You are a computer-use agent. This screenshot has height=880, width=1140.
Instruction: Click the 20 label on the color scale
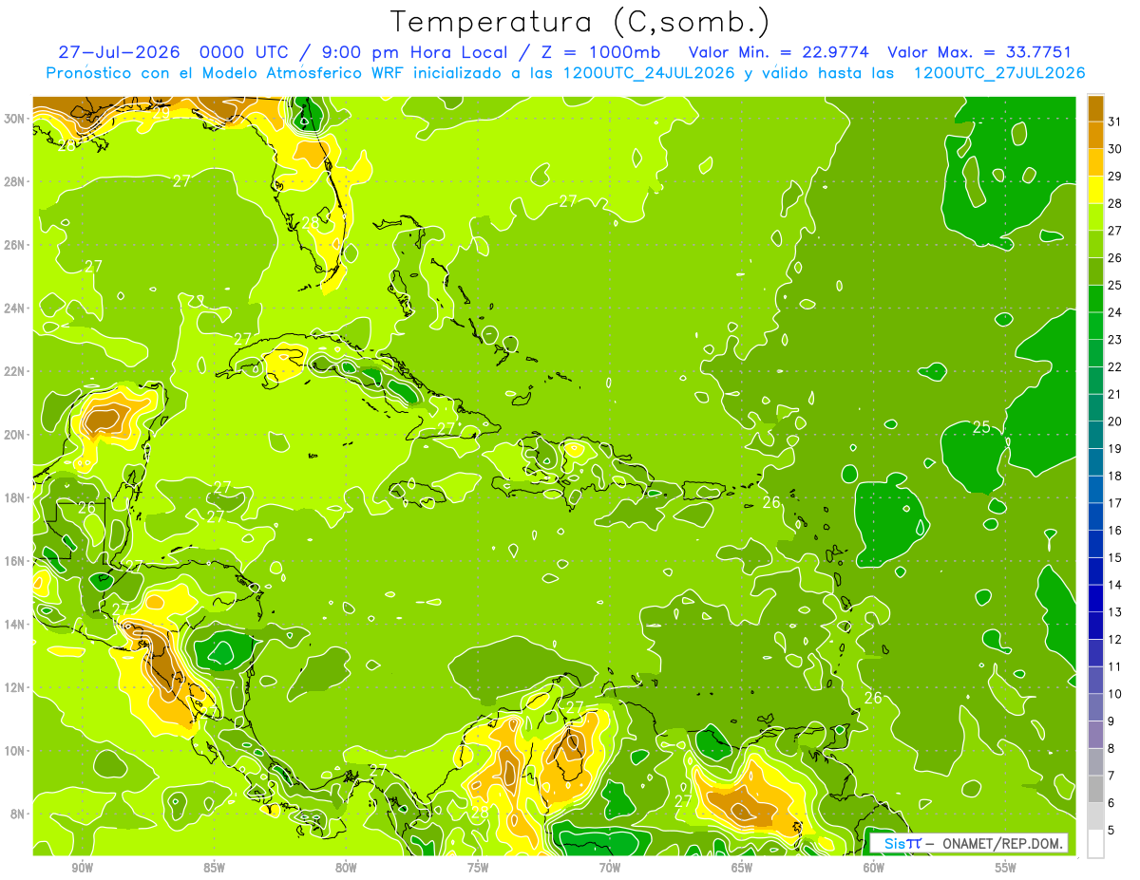[x=1115, y=421]
